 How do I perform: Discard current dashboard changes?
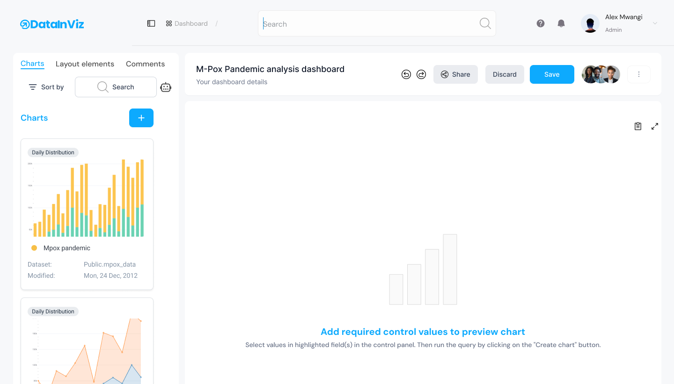click(x=504, y=74)
